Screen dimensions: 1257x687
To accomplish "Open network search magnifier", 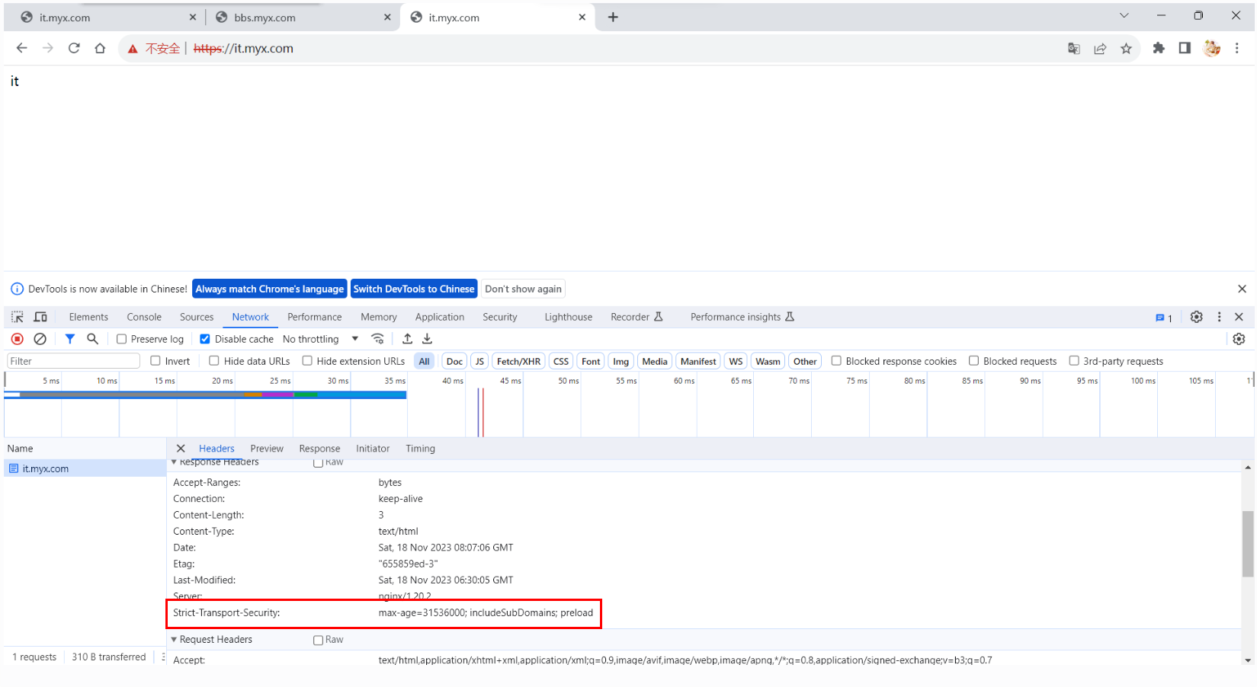I will [x=92, y=339].
